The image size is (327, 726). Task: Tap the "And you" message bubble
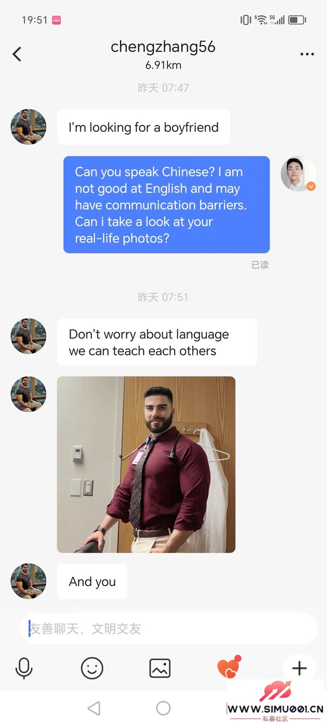92,582
